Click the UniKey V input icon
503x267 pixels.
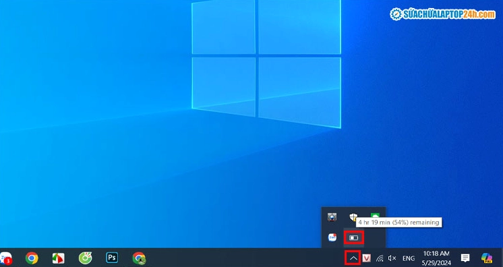[x=367, y=258]
